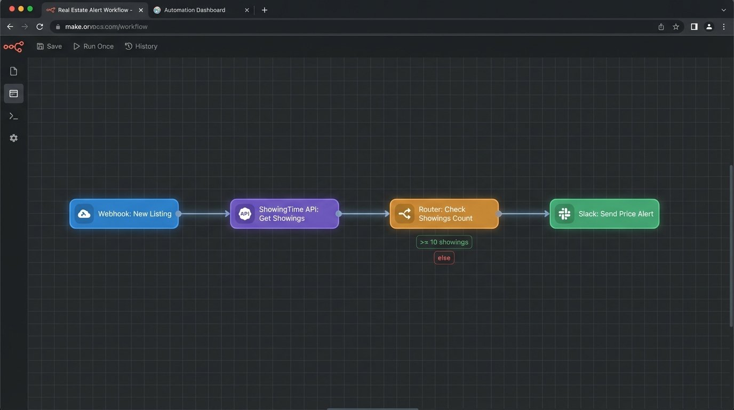Viewport: 734px width, 410px height.
Task: Toggle the '>= 10 showings' route filter
Action: 444,242
